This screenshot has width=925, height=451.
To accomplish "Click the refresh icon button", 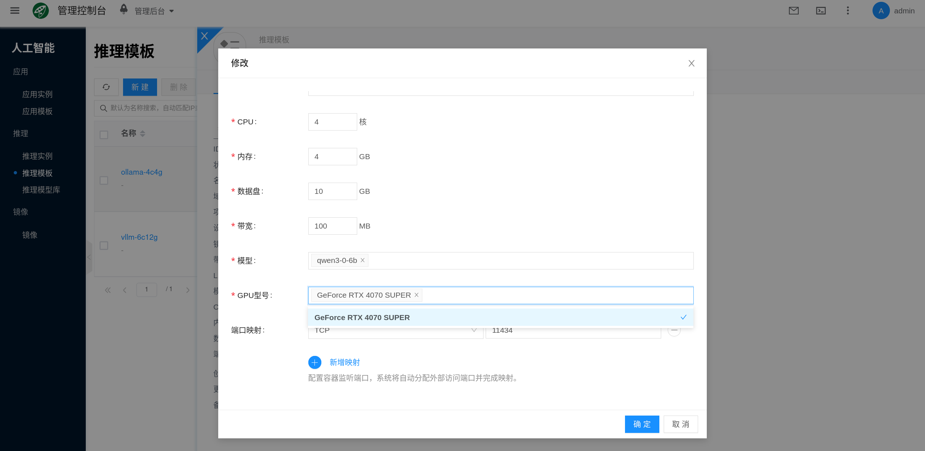I will 106,87.
